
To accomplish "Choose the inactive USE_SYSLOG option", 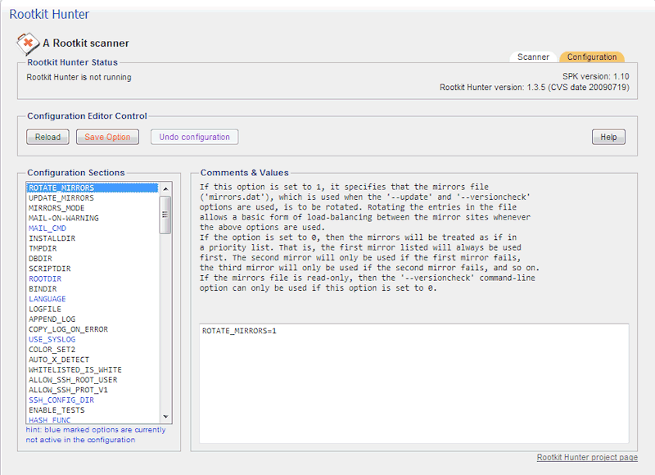I will click(x=52, y=340).
